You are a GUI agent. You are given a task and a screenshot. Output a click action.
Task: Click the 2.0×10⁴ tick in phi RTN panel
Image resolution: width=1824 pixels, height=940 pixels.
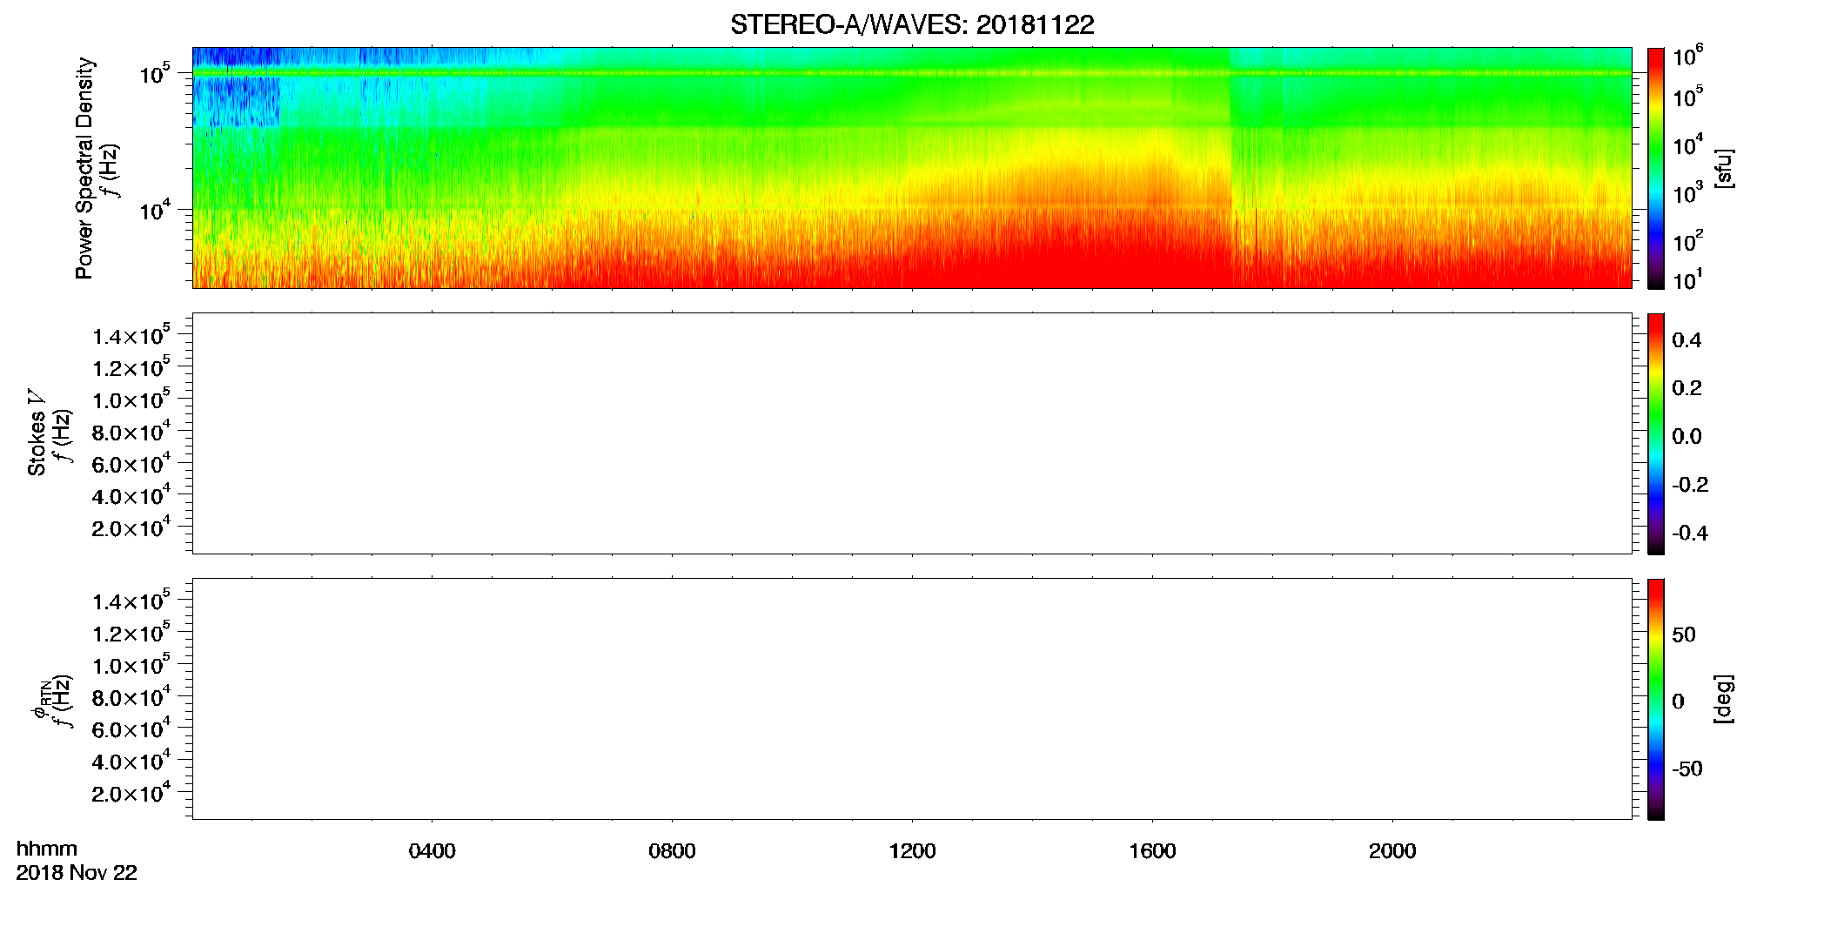tap(131, 792)
